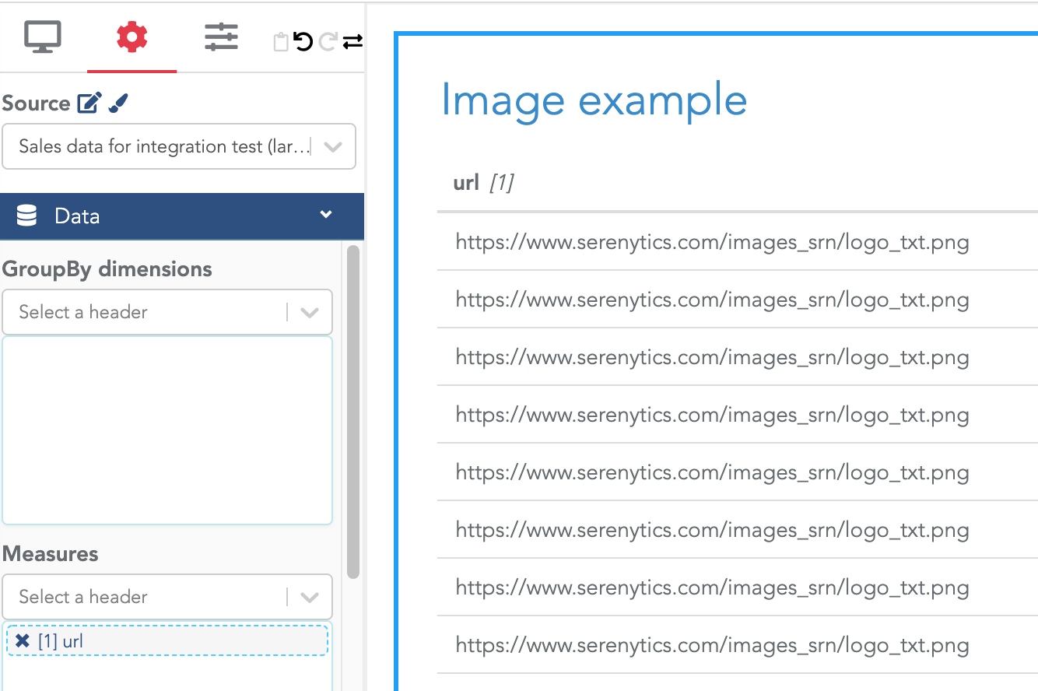Click the first logo_txt.png URL row
Screen dimensions: 1038x691
pos(712,242)
